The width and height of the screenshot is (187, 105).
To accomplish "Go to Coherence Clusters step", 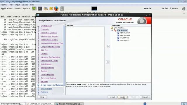I will pyautogui.click(x=48, y=78).
